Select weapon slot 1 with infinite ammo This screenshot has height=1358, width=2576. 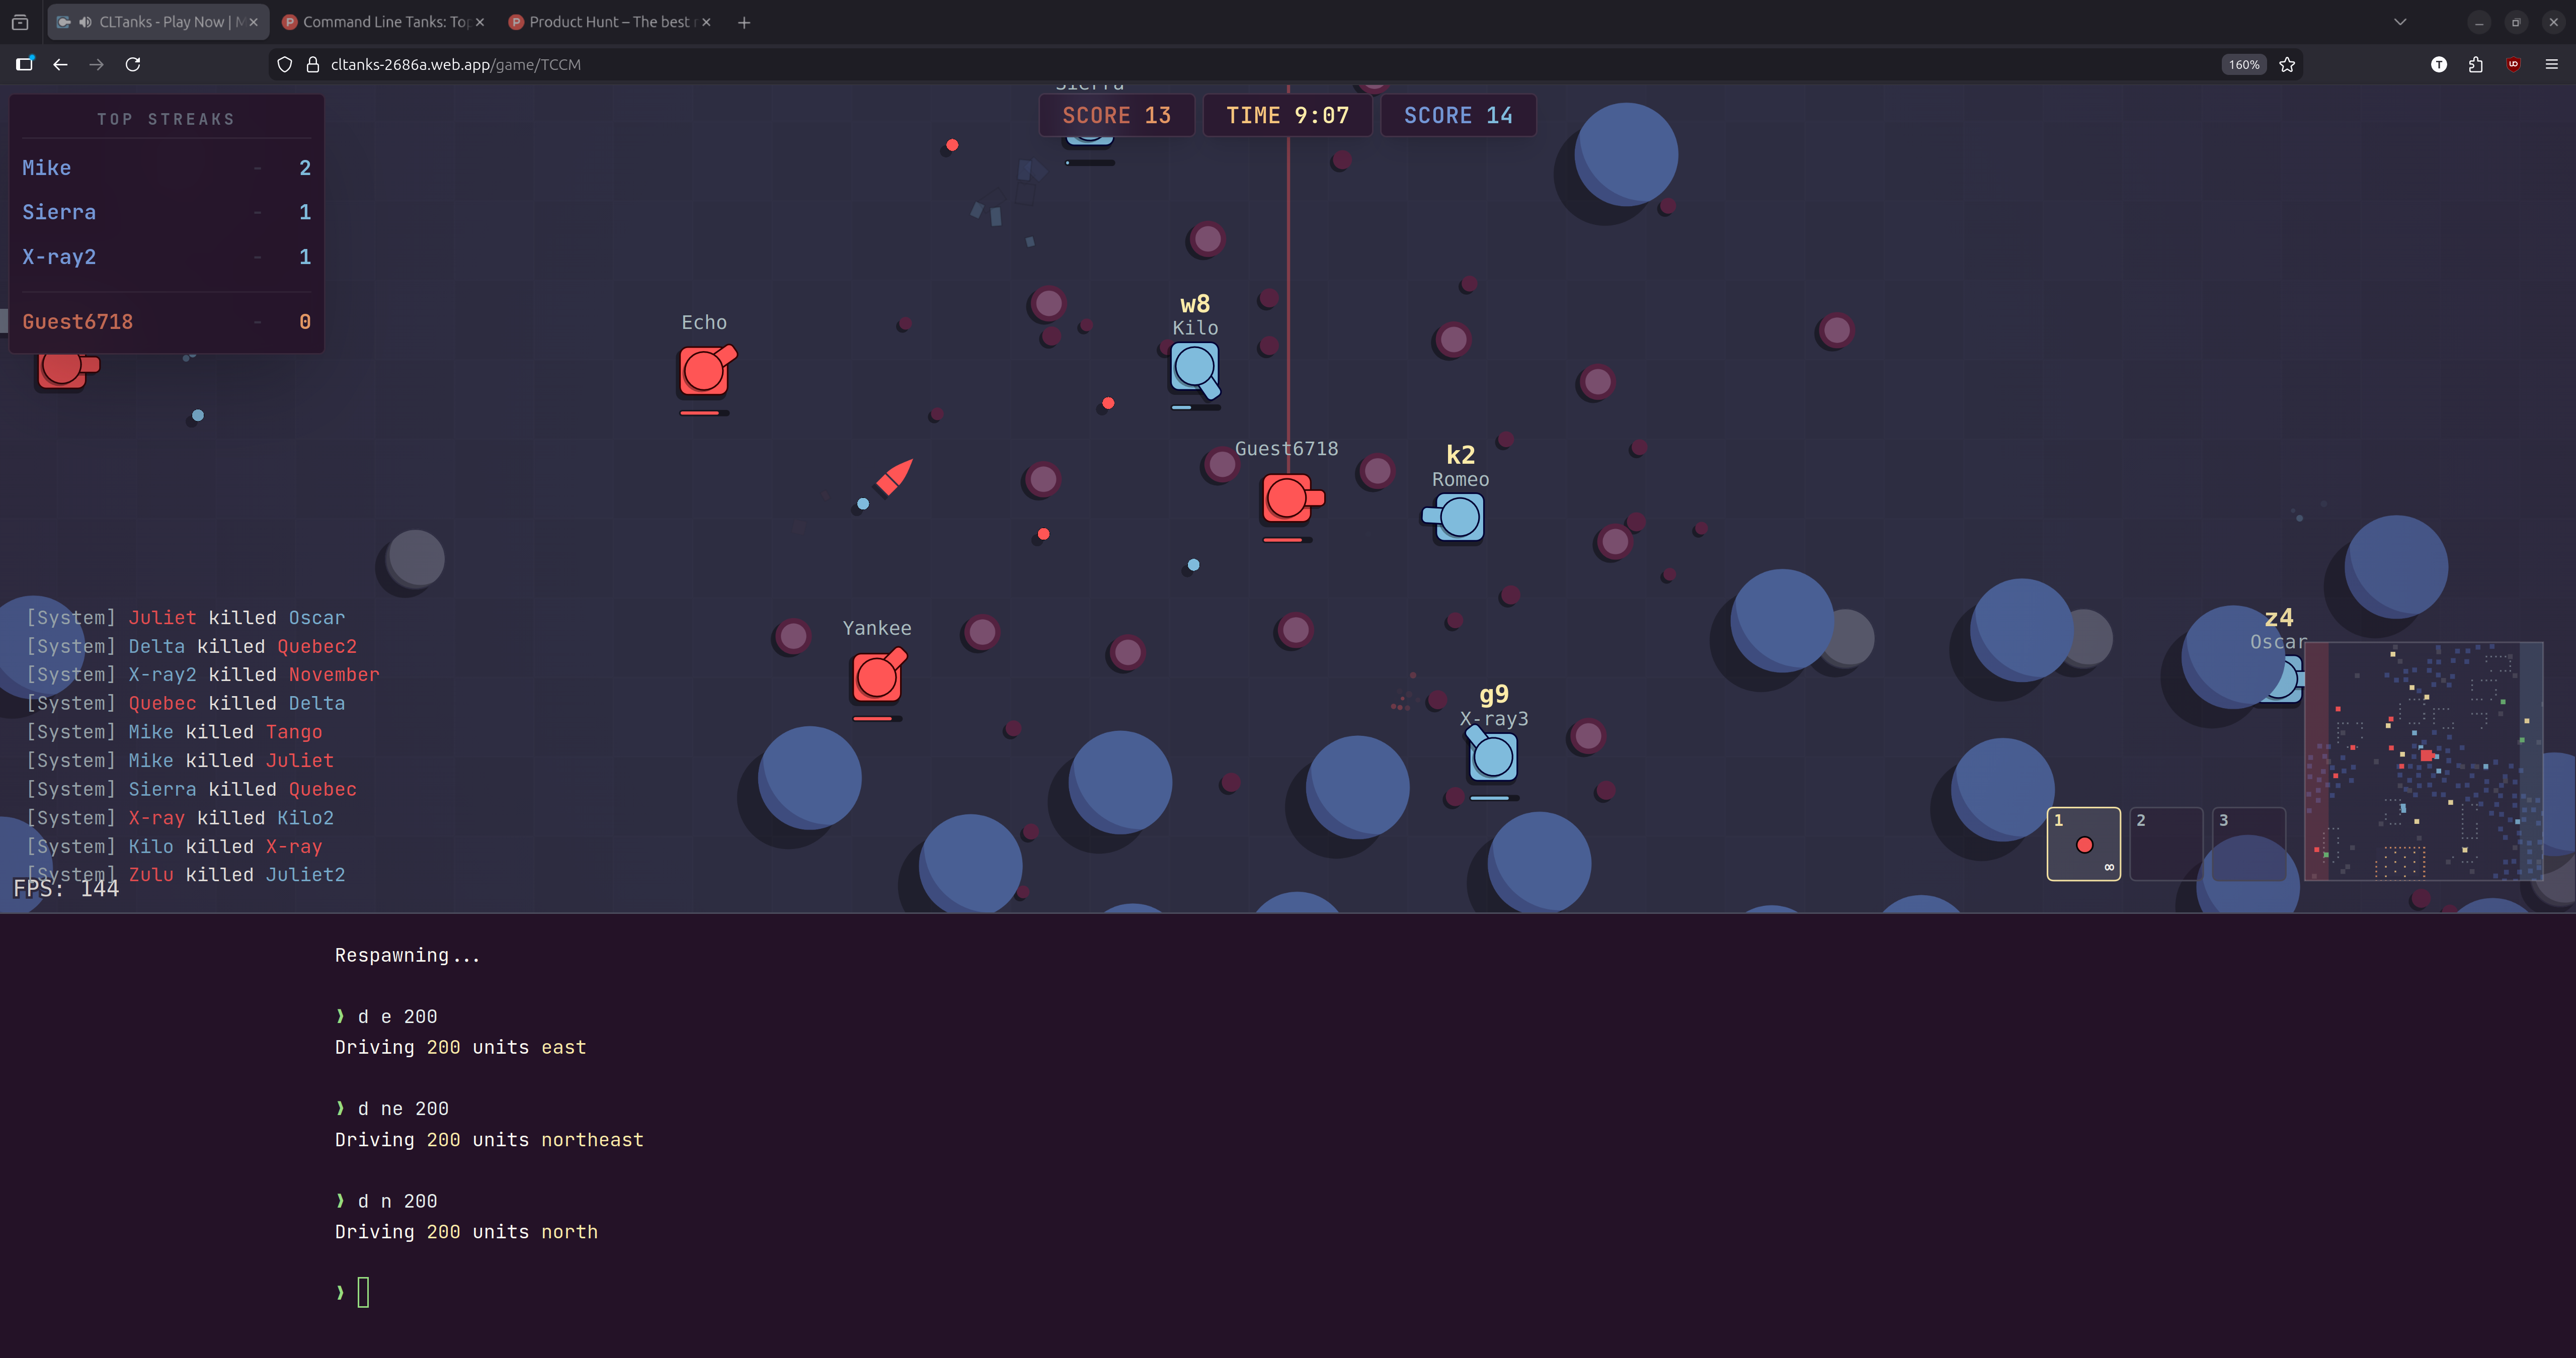[x=2083, y=844]
